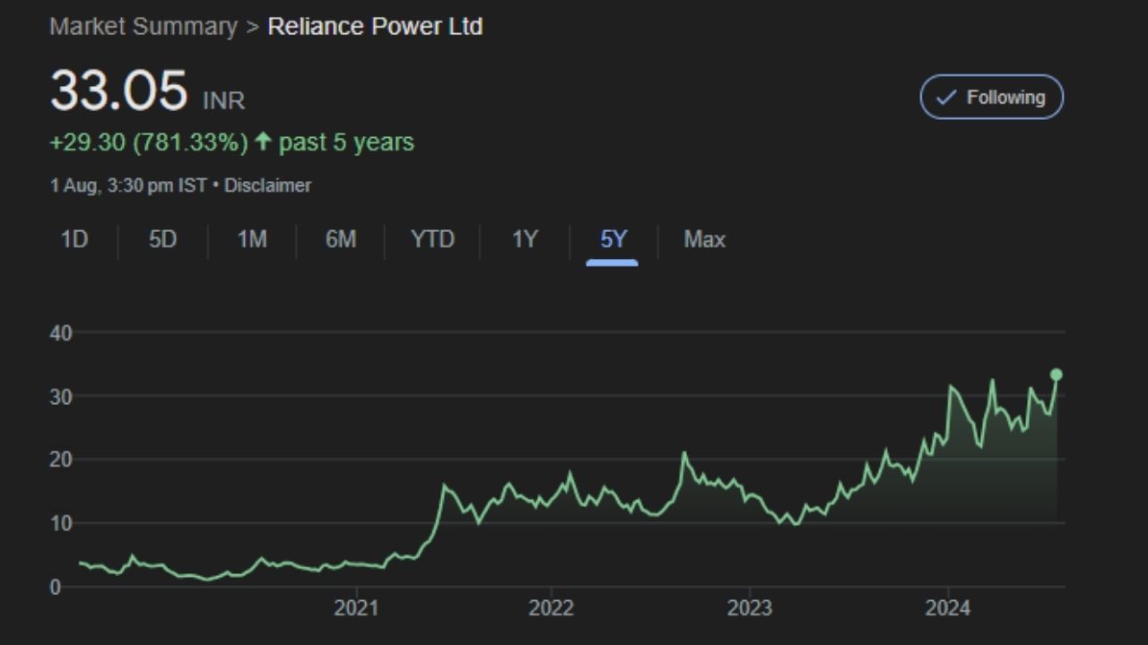The image size is (1148, 645).
Task: Click the 40 y-axis label
Action: pyautogui.click(x=61, y=332)
